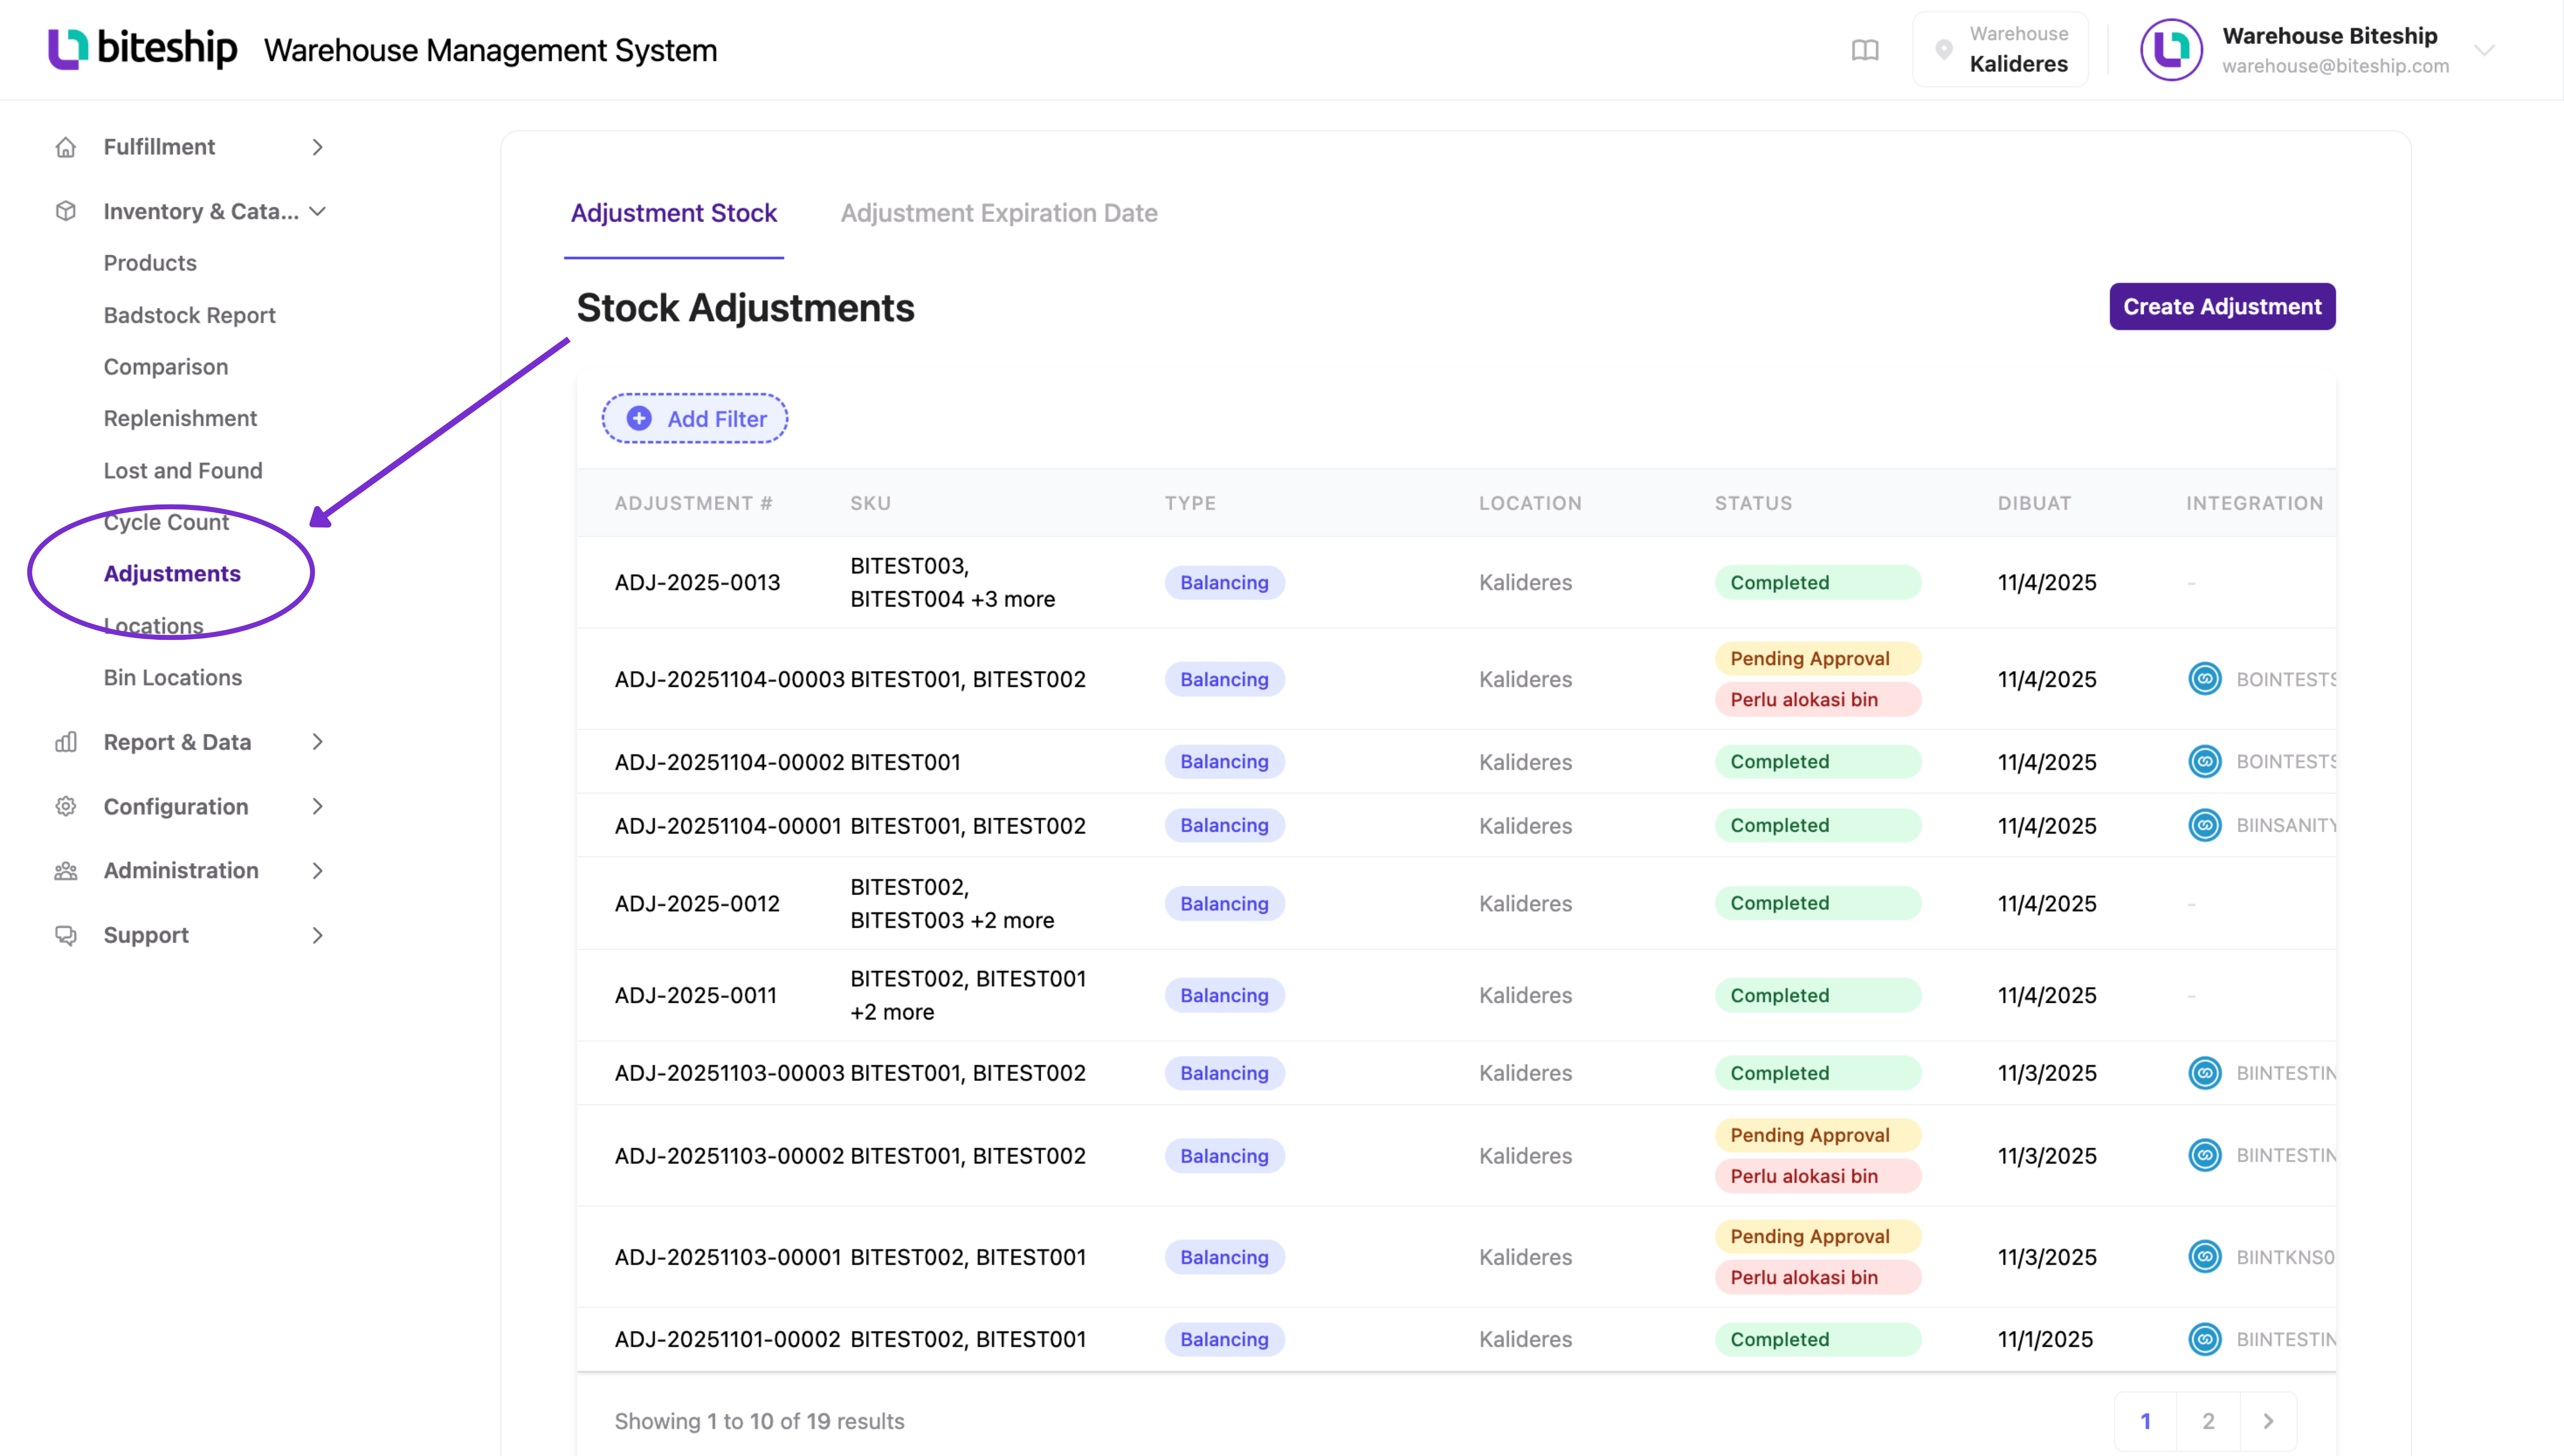
Task: Click integration icon for ADJ-20251103-00002
Action: [2204, 1155]
